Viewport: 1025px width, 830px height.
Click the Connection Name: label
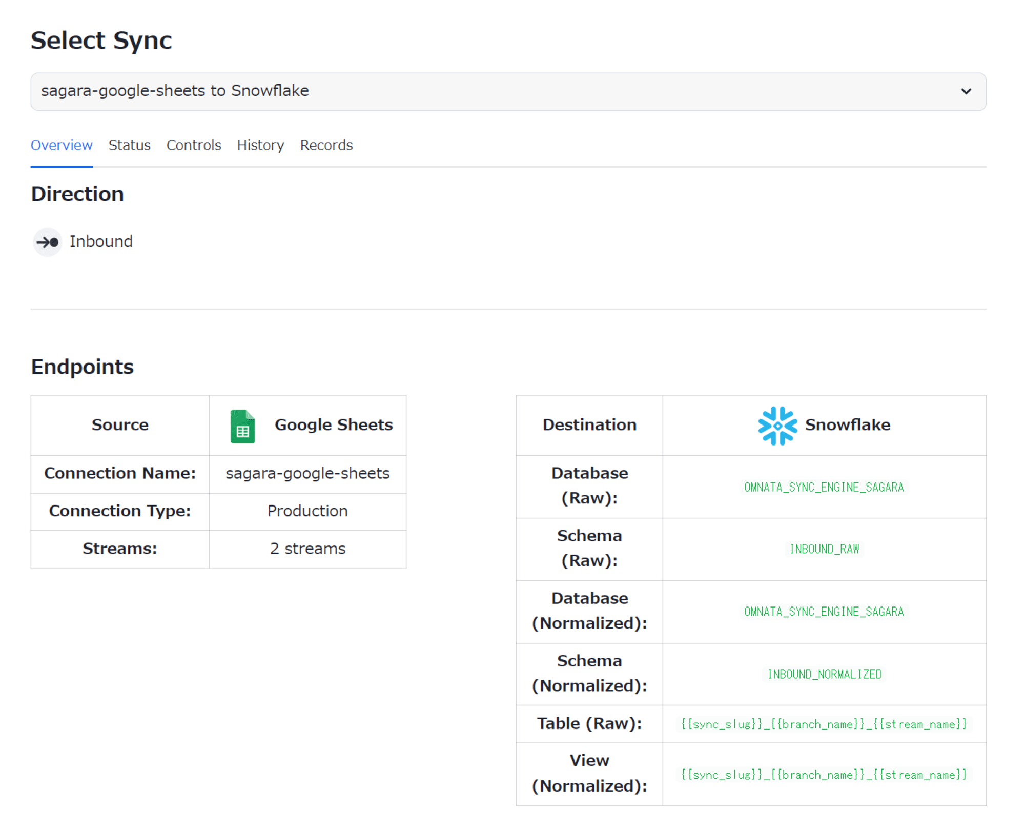pos(120,473)
